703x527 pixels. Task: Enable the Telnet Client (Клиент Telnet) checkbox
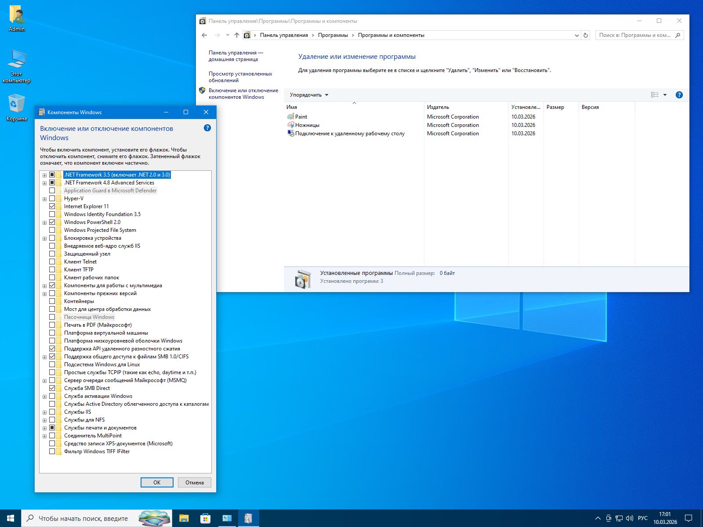point(52,262)
